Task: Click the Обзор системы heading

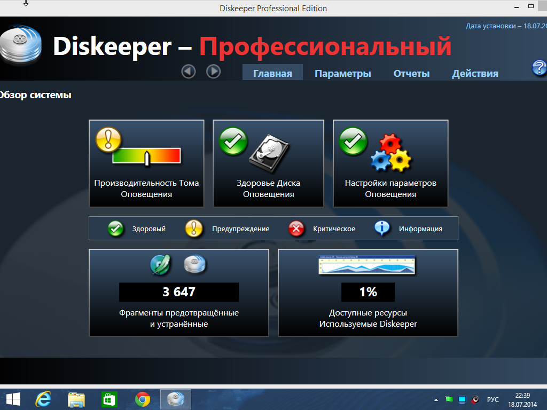Action: coord(36,95)
